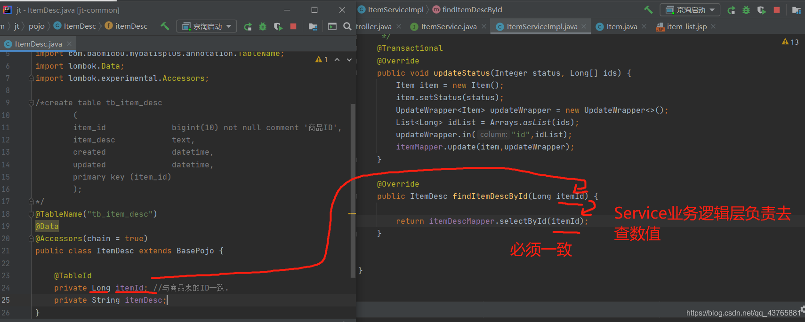Collapse the comment end fold marker at line 17
The image size is (805, 322).
click(31, 201)
